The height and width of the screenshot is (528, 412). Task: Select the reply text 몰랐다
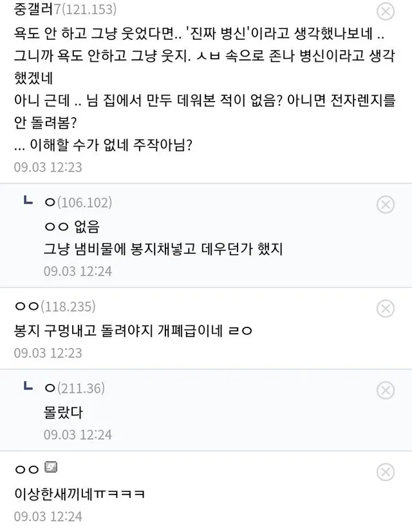(x=63, y=411)
